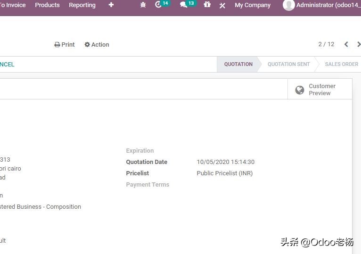The width and height of the screenshot is (361, 254).
Task: Select the Quotation status stage
Action: coord(238,64)
